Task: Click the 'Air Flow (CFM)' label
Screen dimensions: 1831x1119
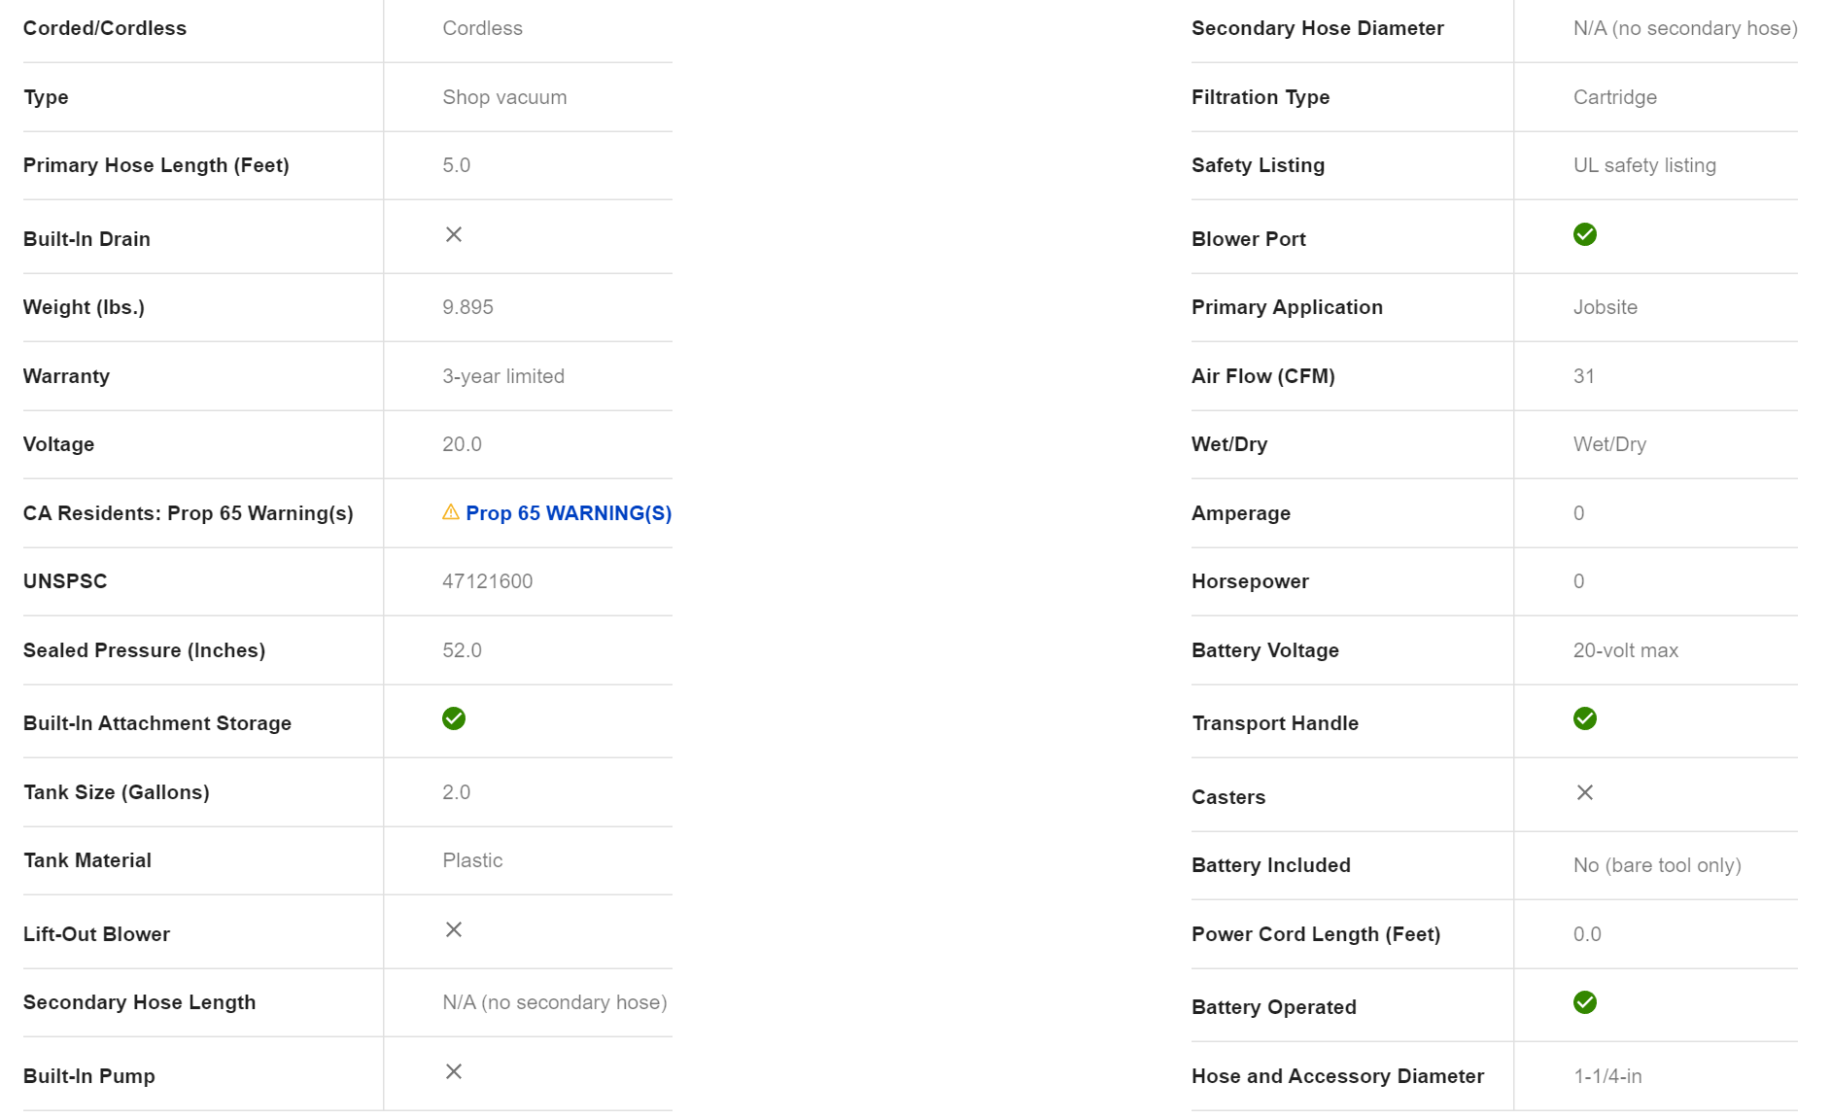Action: (1262, 376)
